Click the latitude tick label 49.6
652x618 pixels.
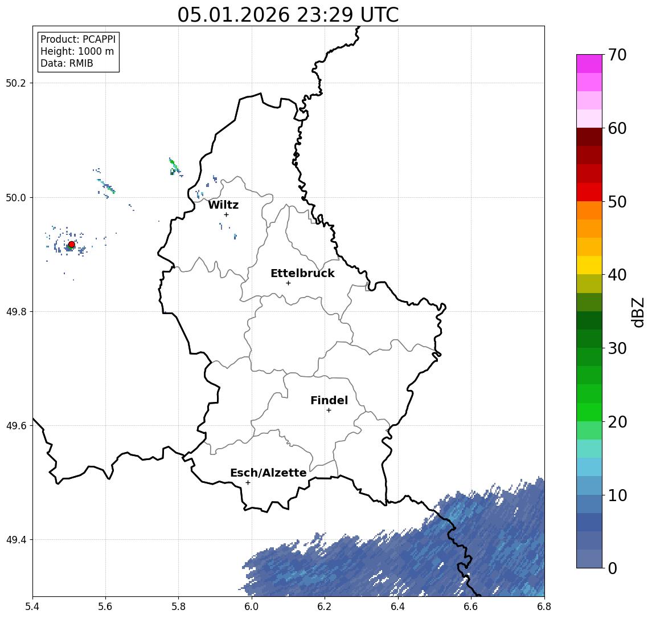click(x=15, y=426)
